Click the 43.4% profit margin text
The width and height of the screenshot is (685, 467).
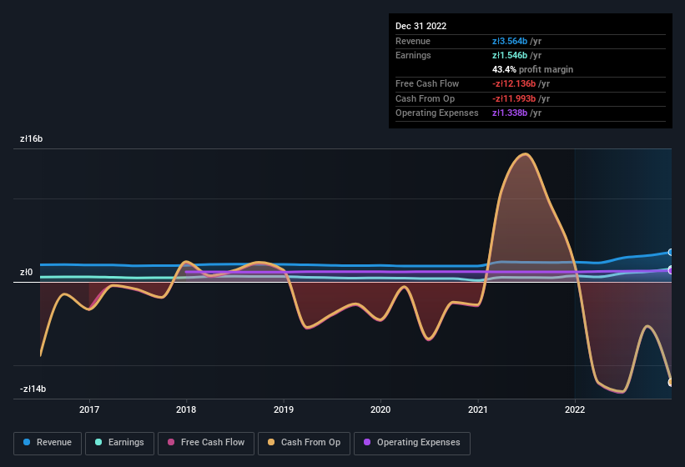coord(532,69)
